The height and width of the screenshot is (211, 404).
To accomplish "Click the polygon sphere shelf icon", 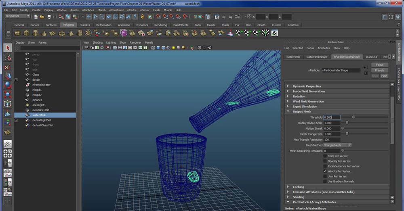I will 18,33.
